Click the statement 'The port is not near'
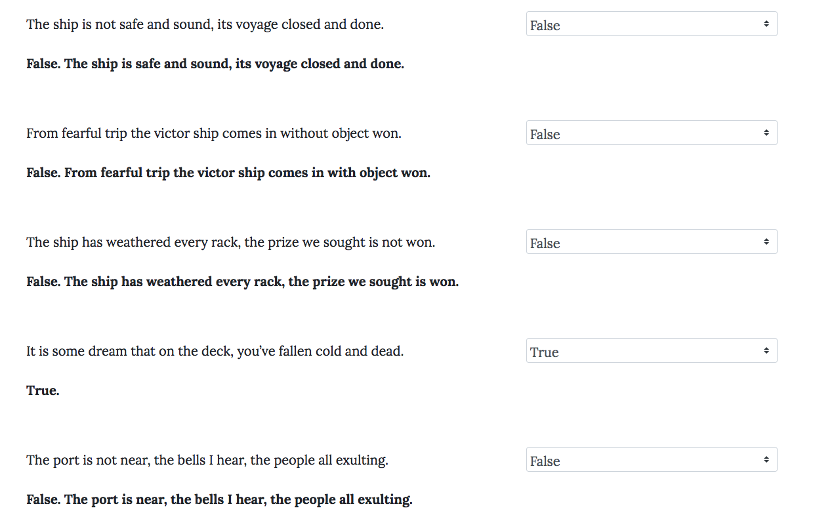 (207, 461)
